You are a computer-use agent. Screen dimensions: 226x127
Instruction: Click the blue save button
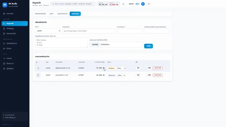(148, 46)
